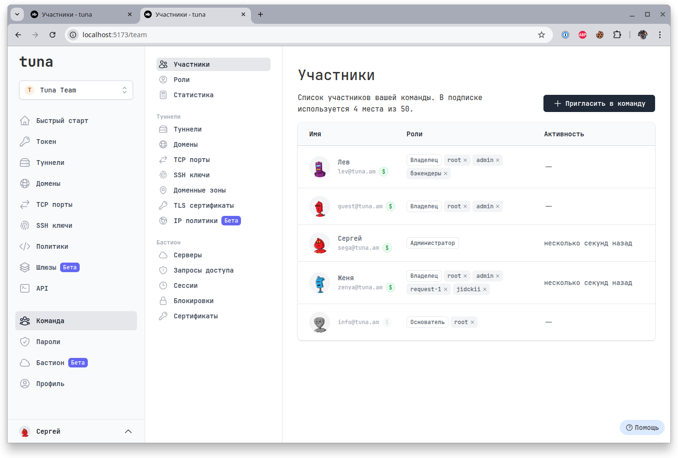The height and width of the screenshot is (458, 678).
Task: Toggle the dollar badge for zenya@tuna.am
Action: click(390, 287)
